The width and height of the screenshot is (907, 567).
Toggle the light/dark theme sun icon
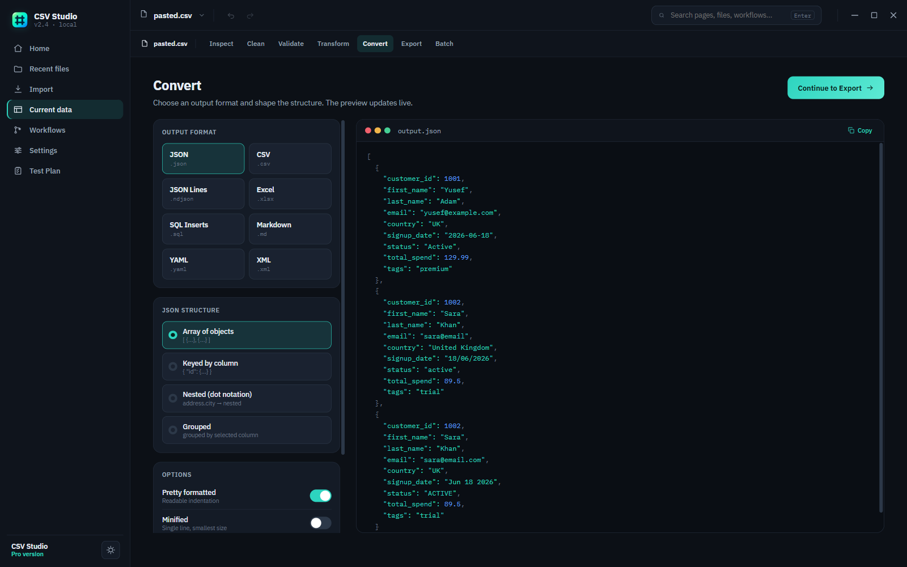coord(111,550)
